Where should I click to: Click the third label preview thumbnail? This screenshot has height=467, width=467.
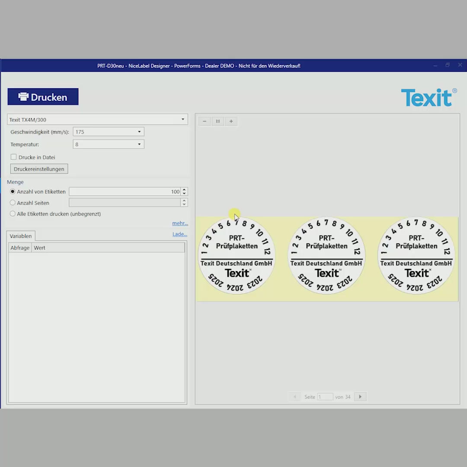[x=416, y=256]
